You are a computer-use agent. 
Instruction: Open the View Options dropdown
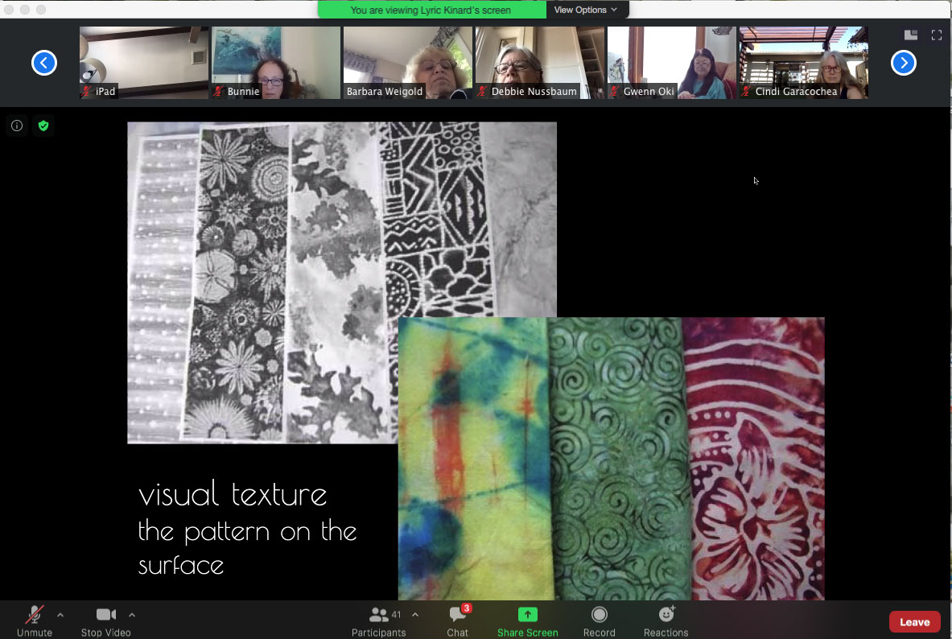586,10
